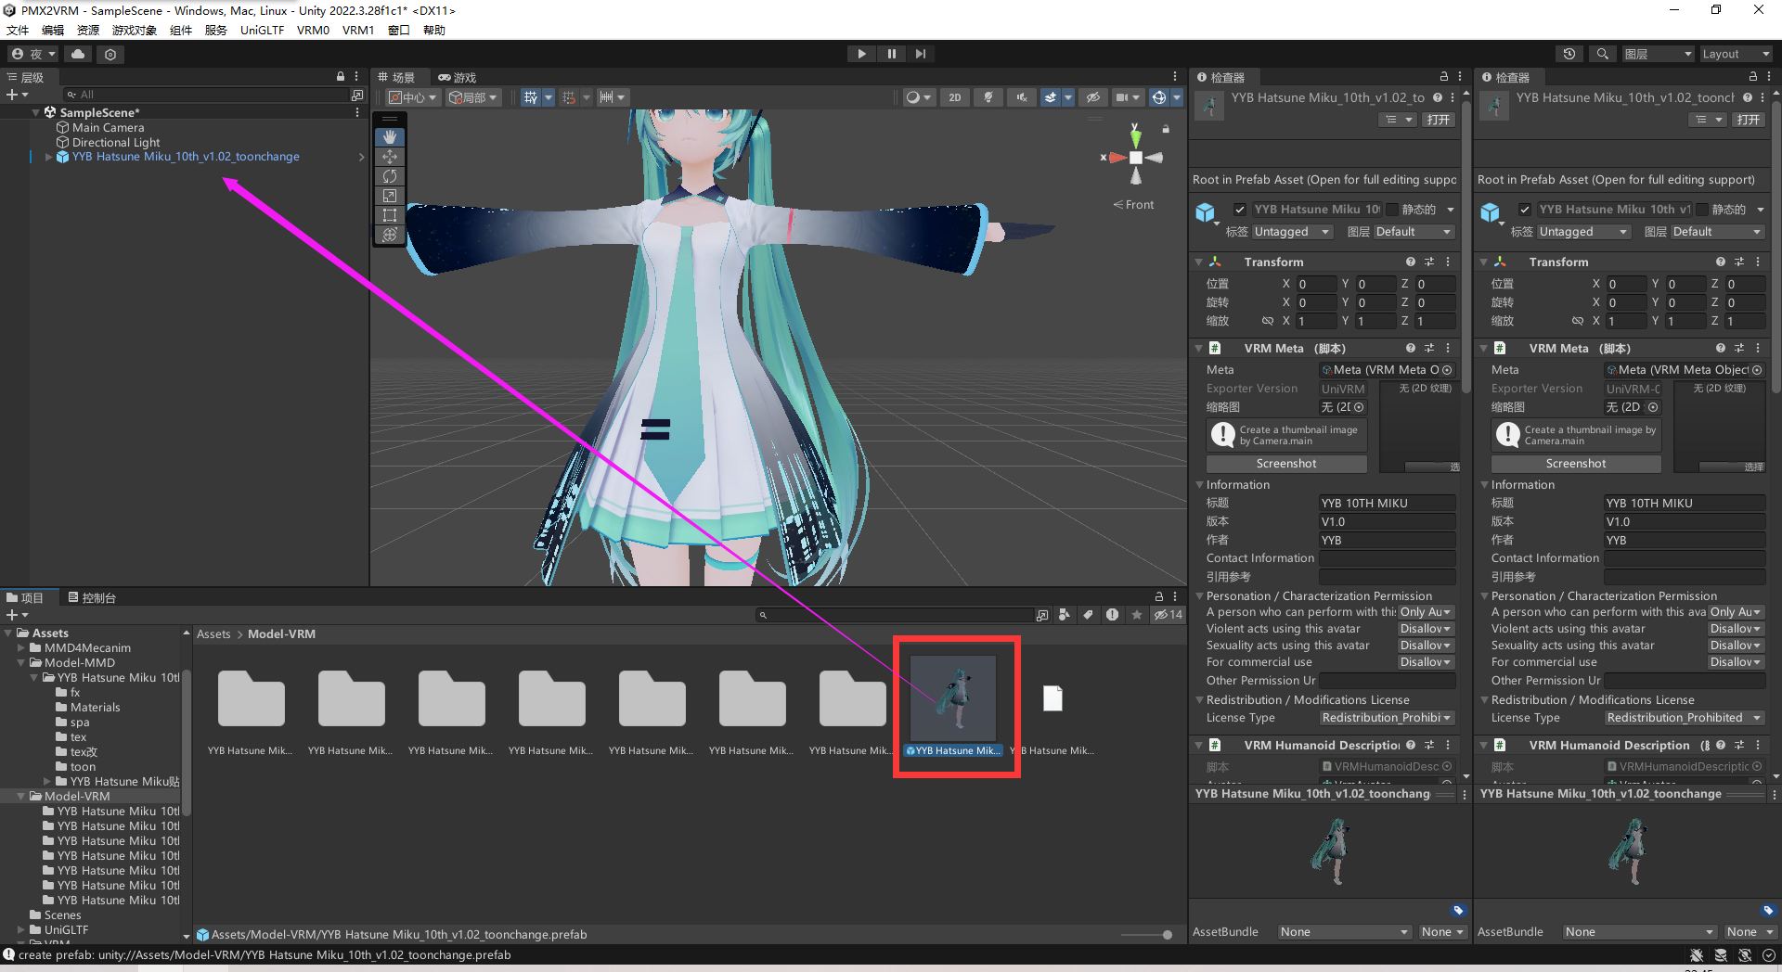Open the VRM1 menu
The image size is (1782, 972).
tap(358, 30)
